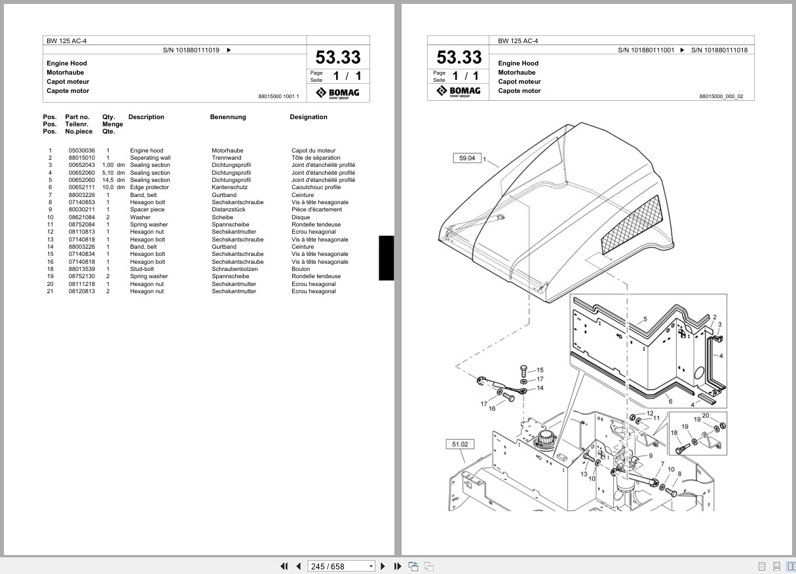
Task: Click the 59.04 reference box in diagram
Action: coord(466,158)
